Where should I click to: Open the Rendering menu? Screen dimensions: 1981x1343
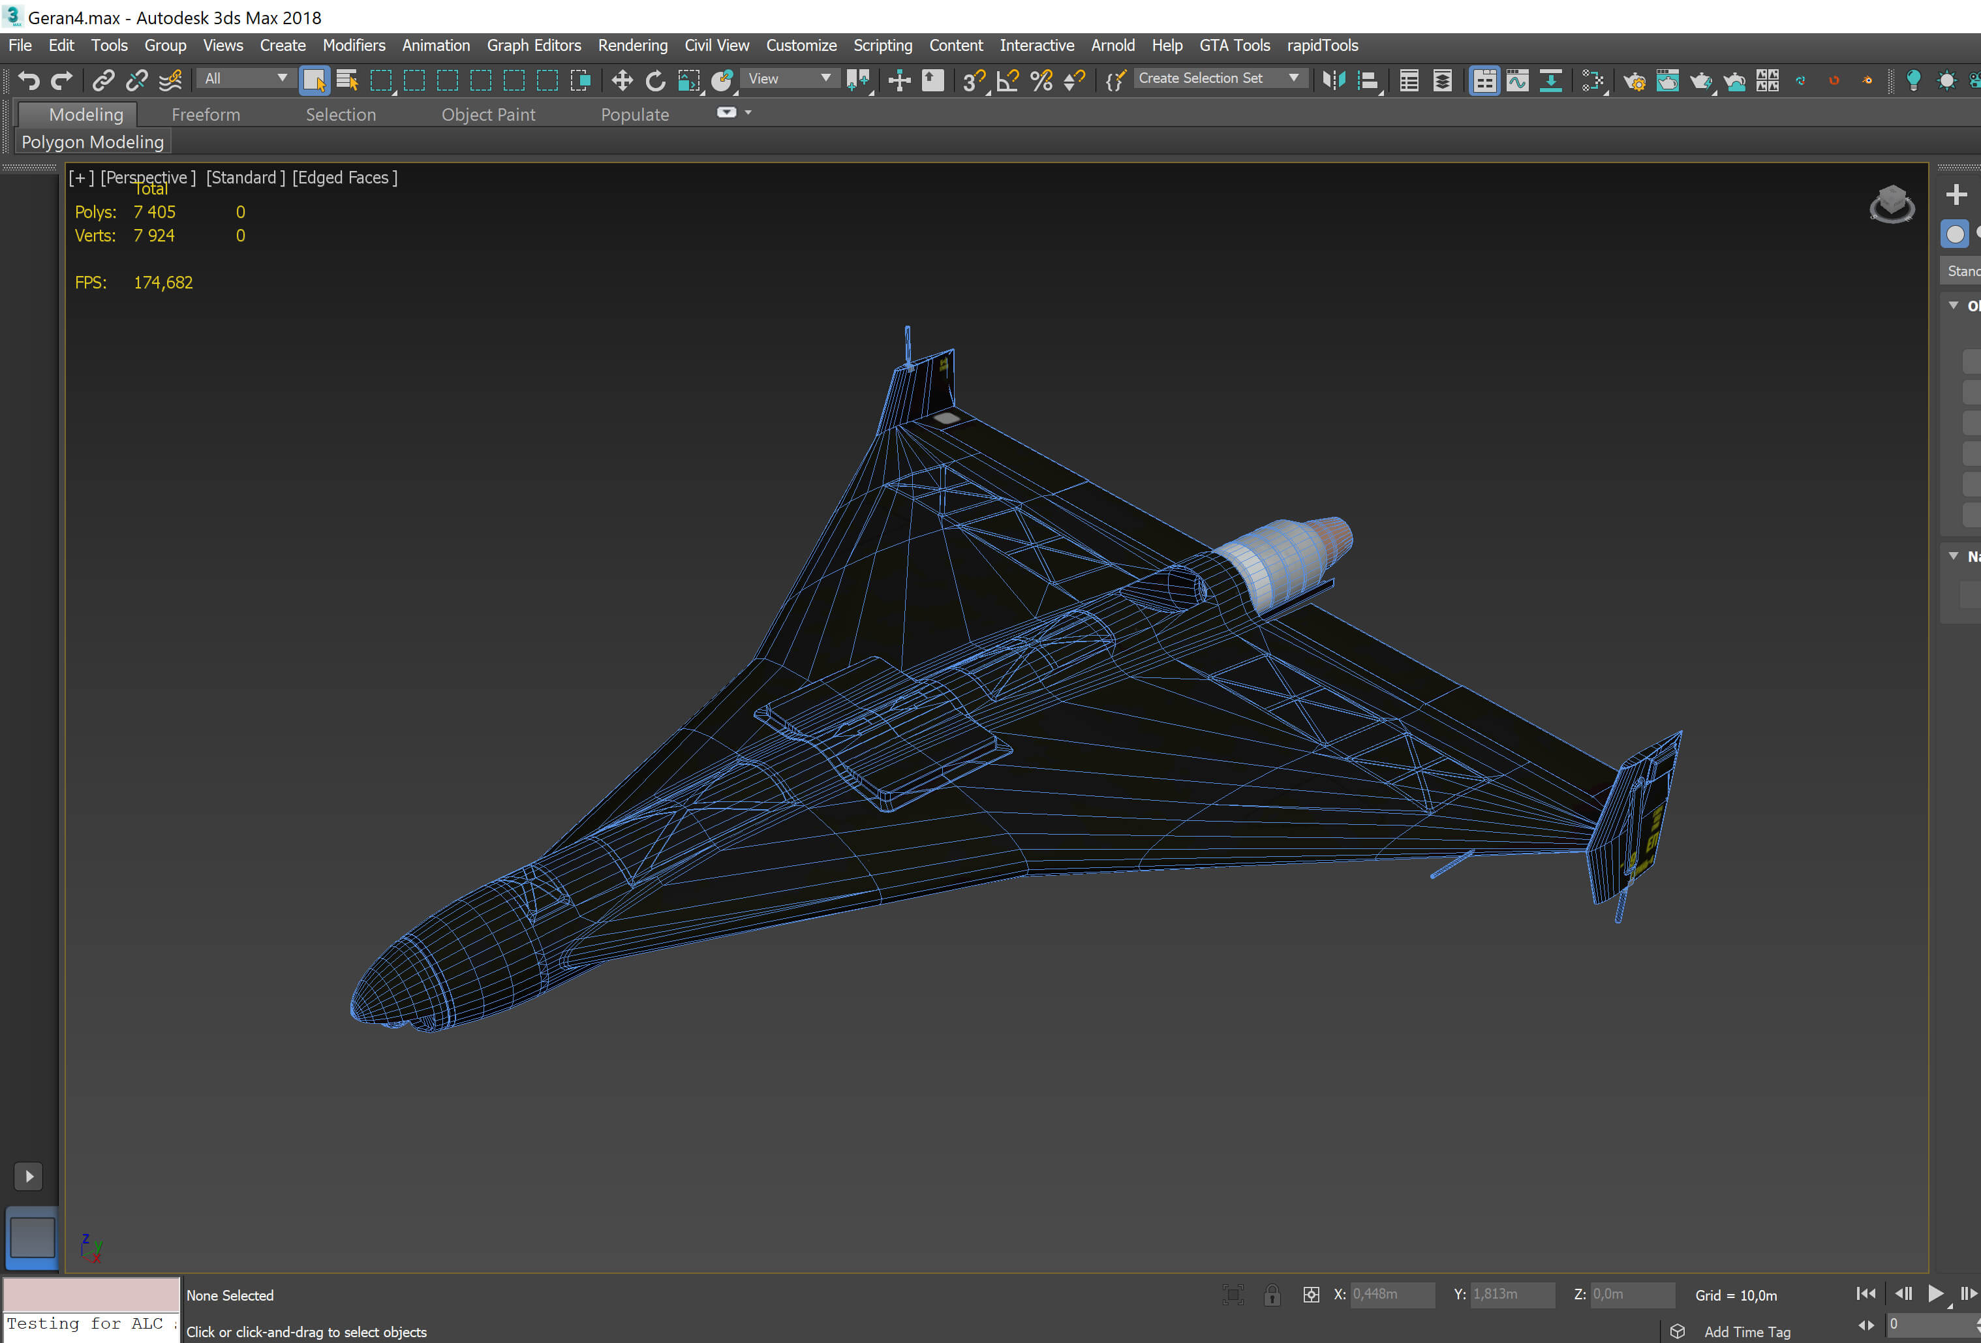click(x=632, y=45)
